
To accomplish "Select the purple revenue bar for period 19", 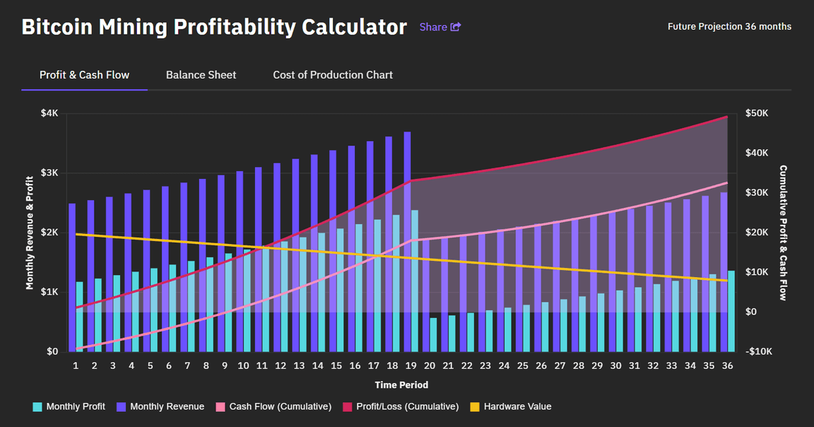I will 408,242.
